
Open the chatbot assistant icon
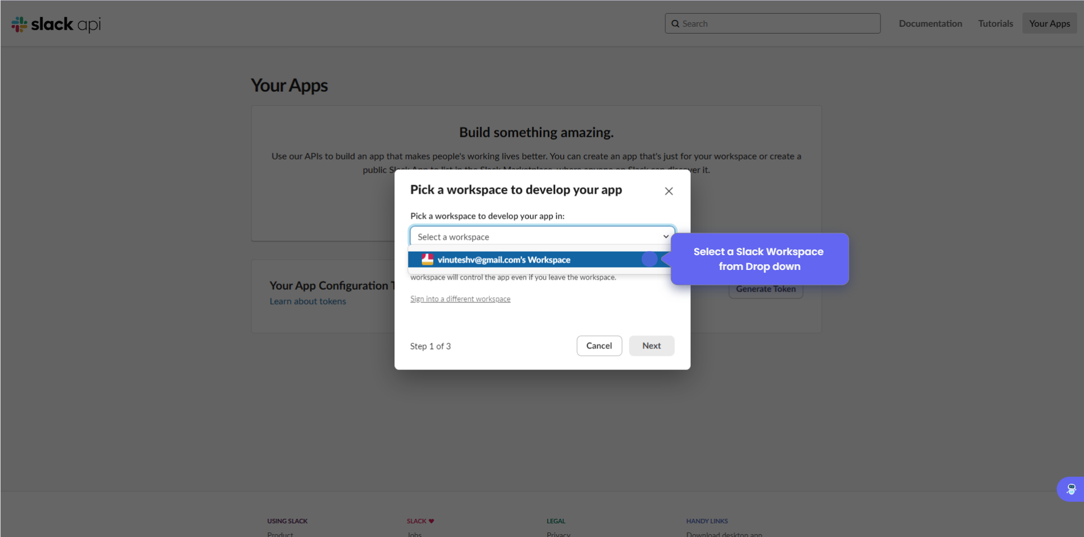[x=1071, y=489]
